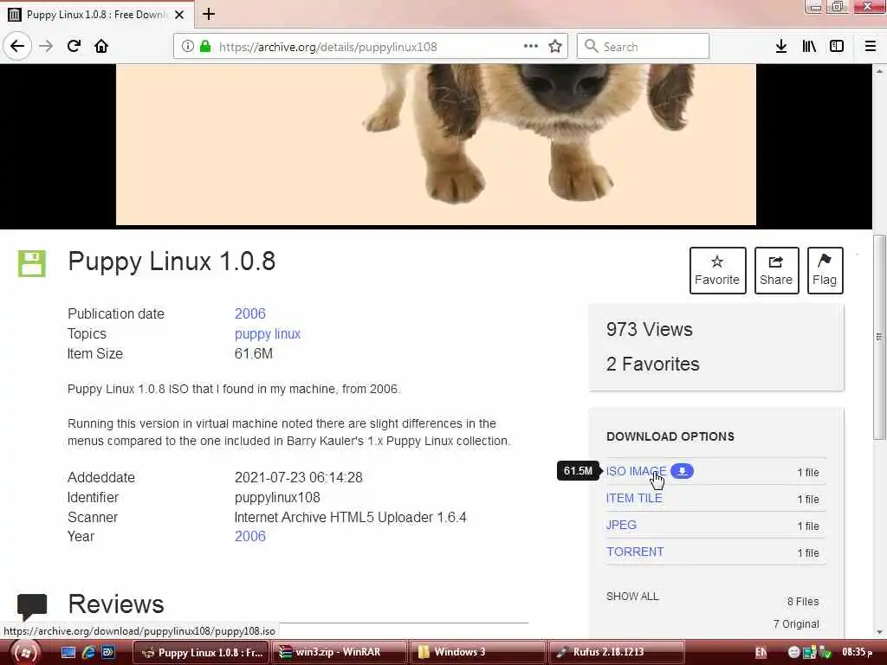The image size is (887, 665).
Task: Focus the browser Search box
Action: 644,47
